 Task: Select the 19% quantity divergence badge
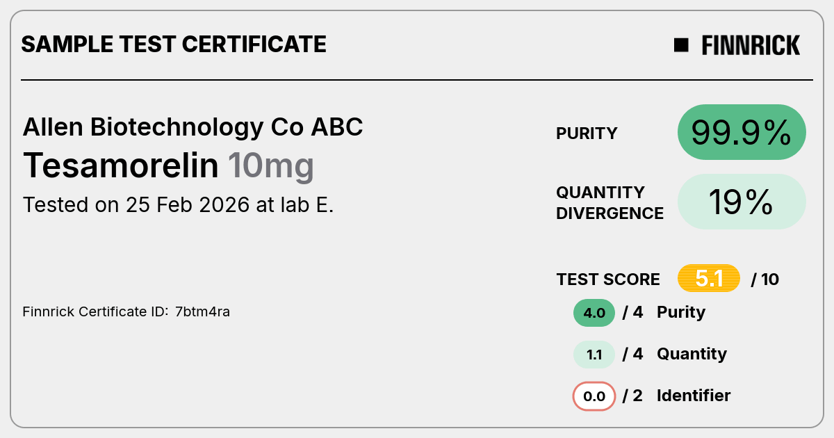coord(742,202)
